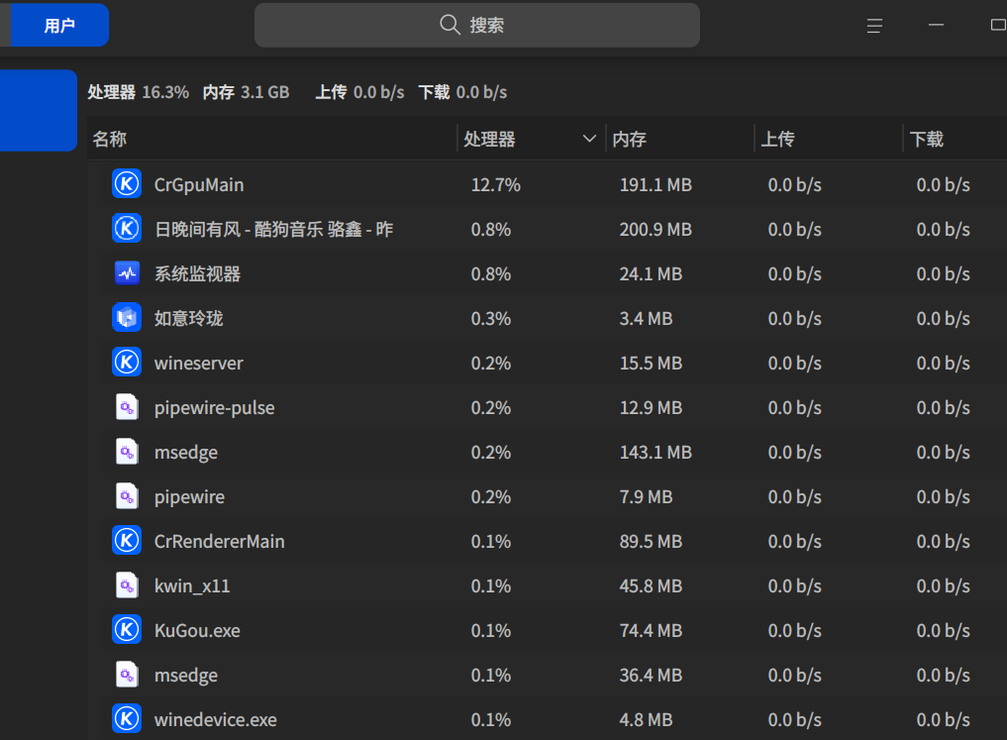Select the msedge name using 143.1 MB
The image size is (1007, 740).
pyautogui.click(x=186, y=453)
